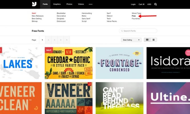Click the YouWorkForThem logo icon
The image size is (190, 114).
click(x=34, y=4)
